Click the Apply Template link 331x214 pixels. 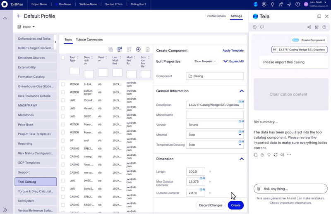(233, 50)
